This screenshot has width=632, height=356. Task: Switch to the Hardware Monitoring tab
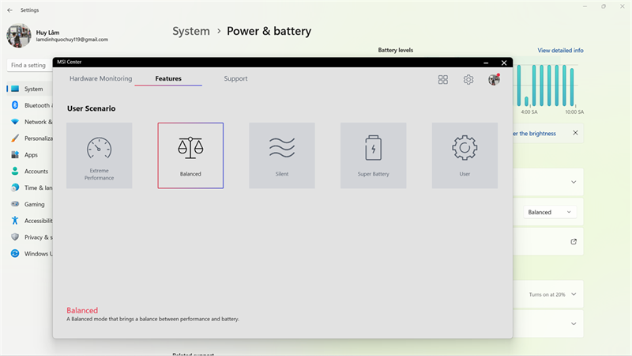(101, 78)
